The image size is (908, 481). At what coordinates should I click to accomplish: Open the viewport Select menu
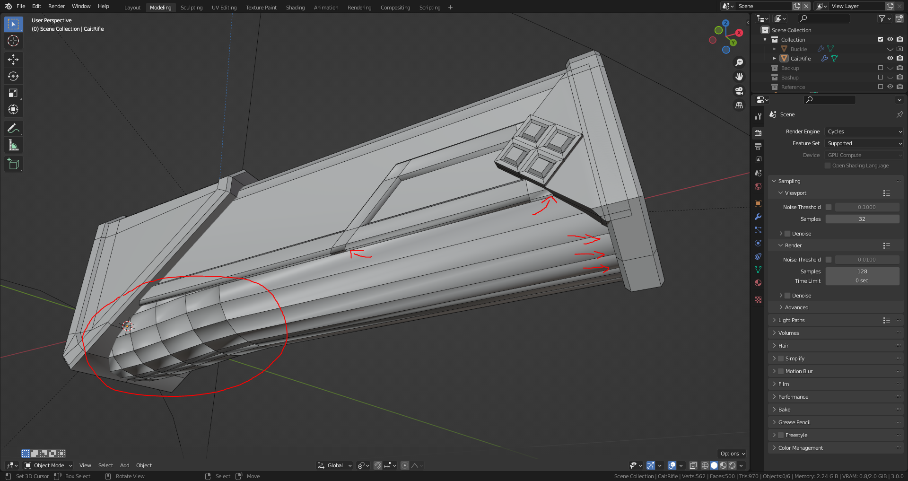click(105, 465)
